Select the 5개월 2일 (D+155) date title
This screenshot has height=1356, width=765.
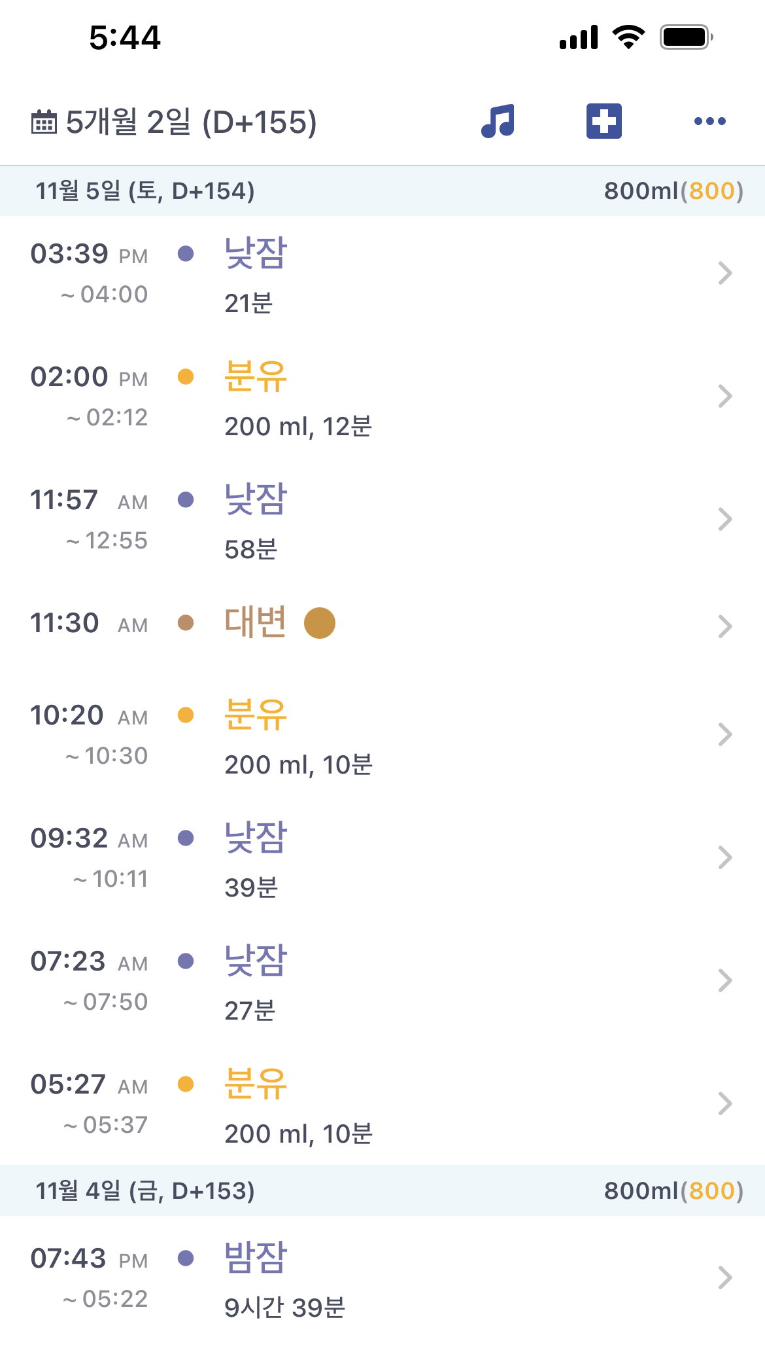click(x=191, y=122)
